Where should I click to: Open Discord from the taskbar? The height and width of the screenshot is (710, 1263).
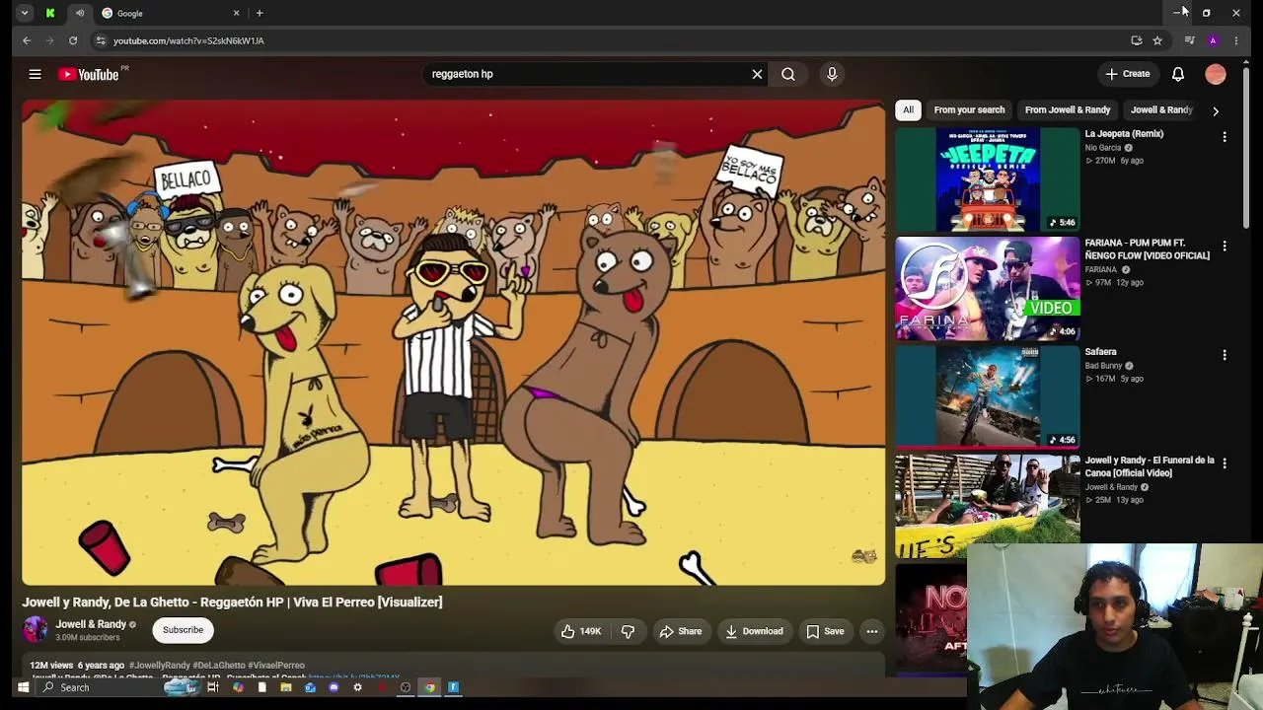(334, 687)
